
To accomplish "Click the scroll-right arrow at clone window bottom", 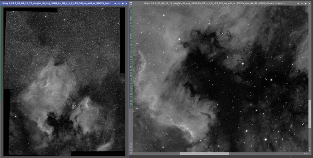I will click(x=307, y=153).
